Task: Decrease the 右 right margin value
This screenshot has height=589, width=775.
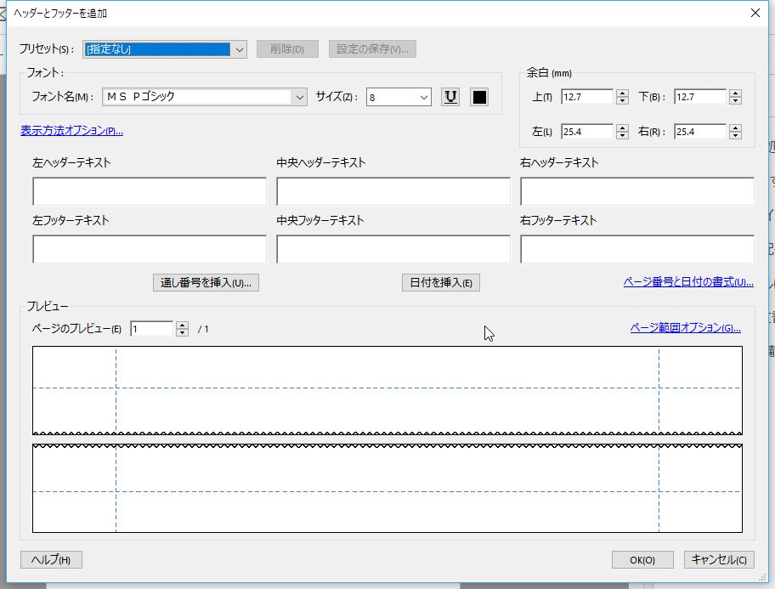Action: click(x=735, y=135)
